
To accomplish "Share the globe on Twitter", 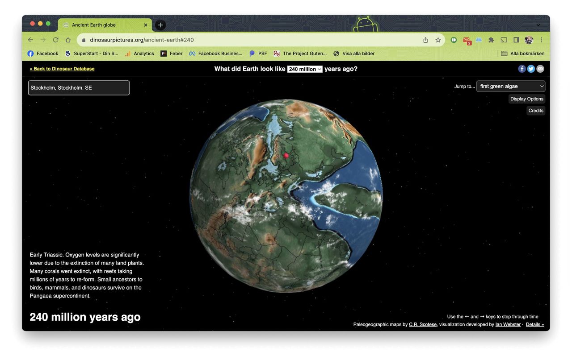I will coord(531,68).
